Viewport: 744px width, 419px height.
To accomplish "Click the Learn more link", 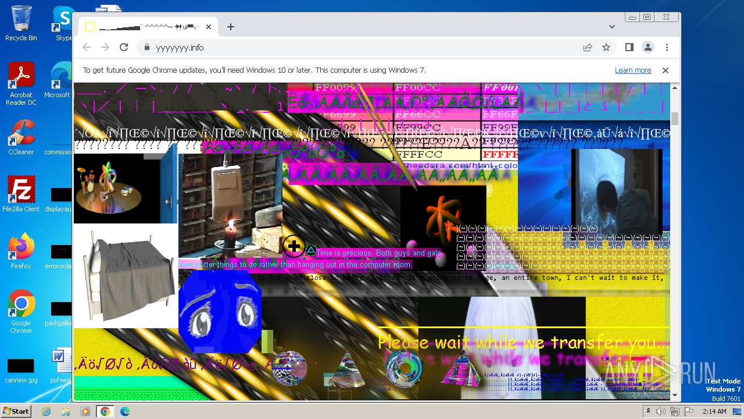I will [x=633, y=70].
